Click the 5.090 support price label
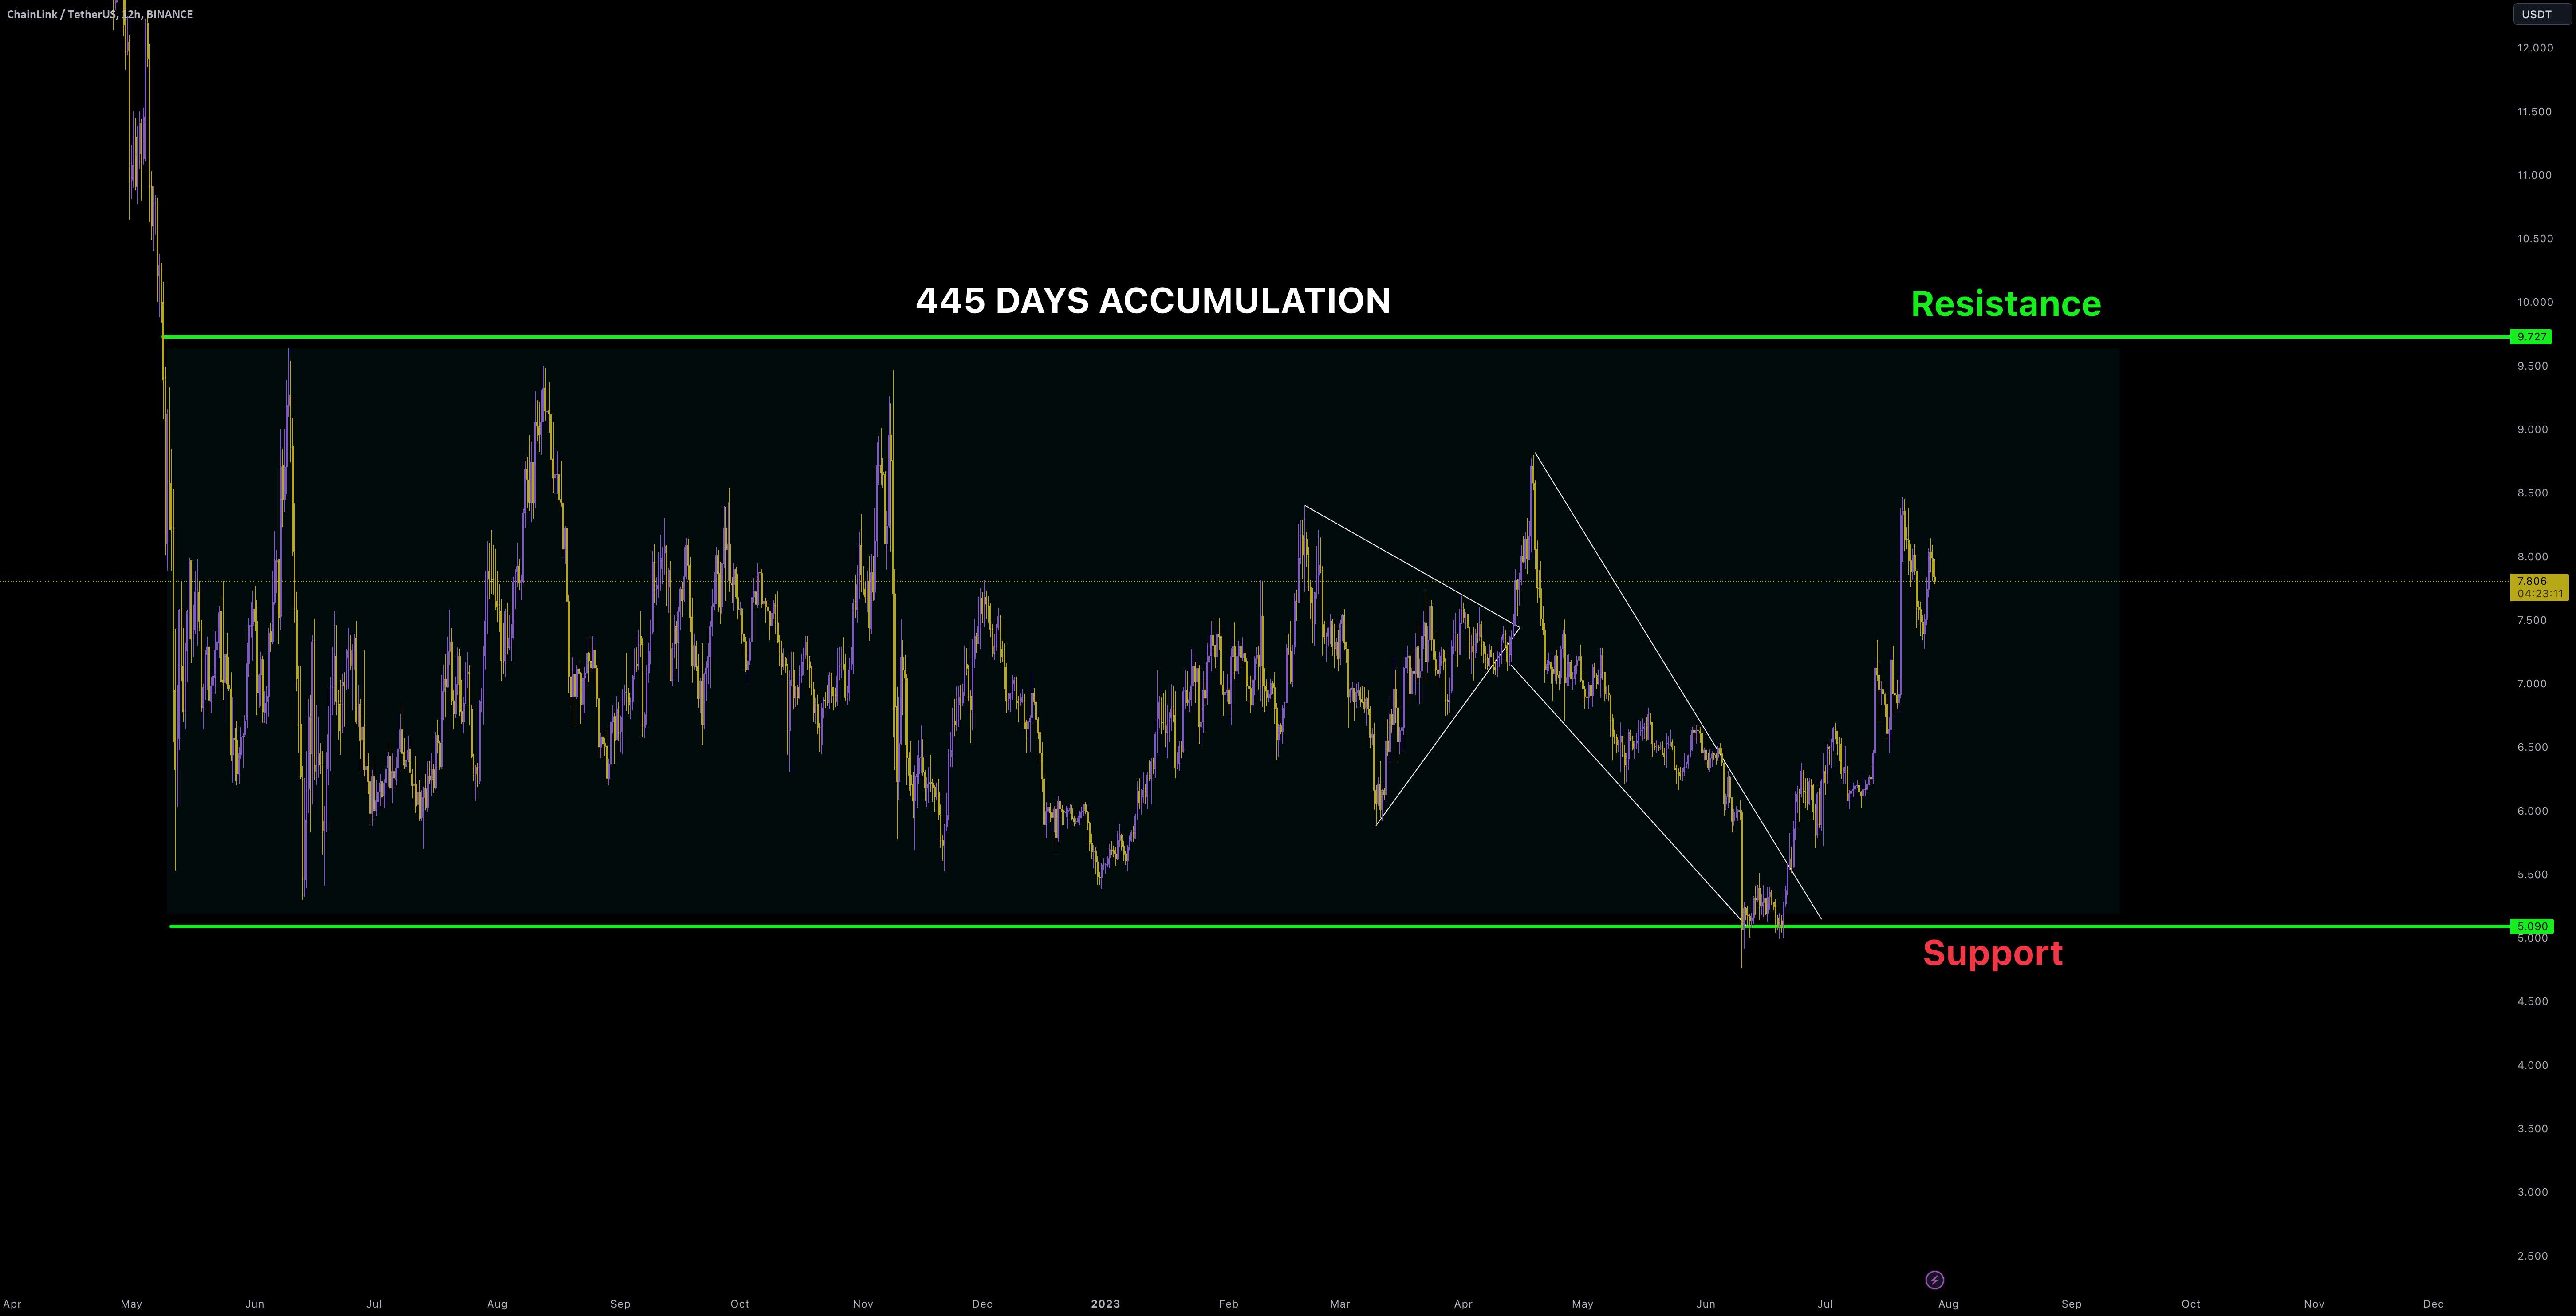This screenshot has width=2576, height=1316. point(2531,926)
